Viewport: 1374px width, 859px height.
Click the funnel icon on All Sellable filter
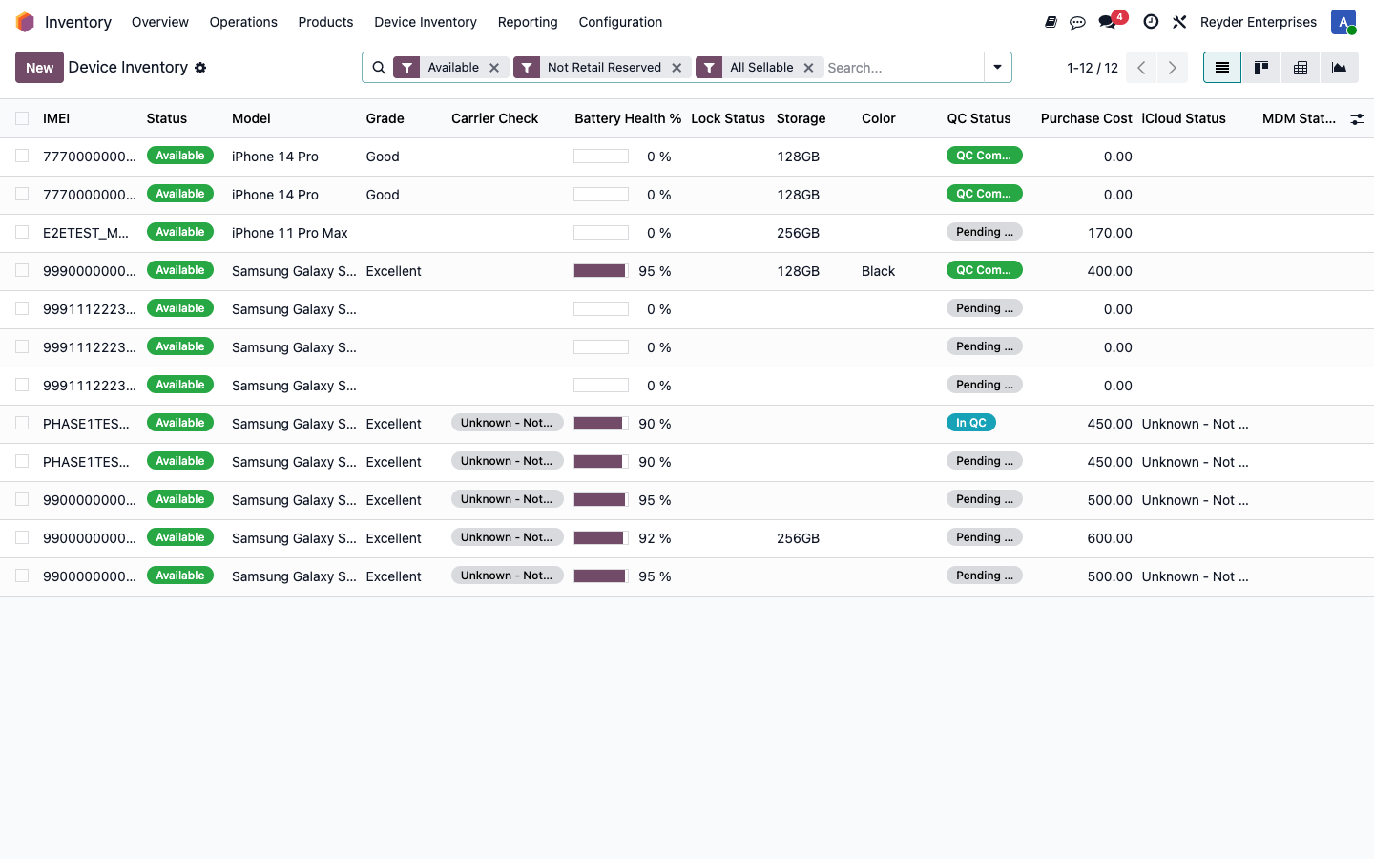click(x=709, y=68)
